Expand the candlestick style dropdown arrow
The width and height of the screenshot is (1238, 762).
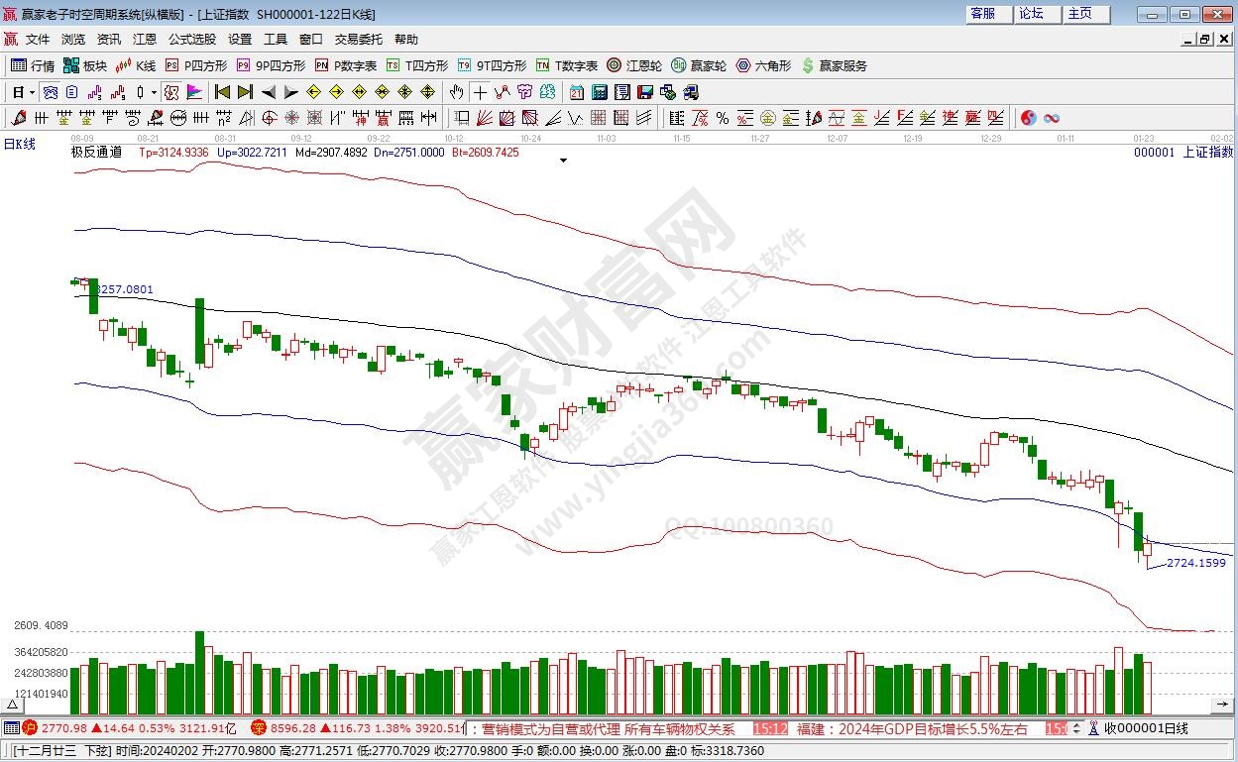[154, 92]
